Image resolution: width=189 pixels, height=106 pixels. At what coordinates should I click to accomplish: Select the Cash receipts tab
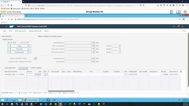23,68
